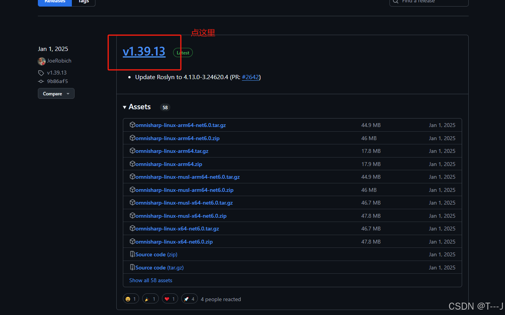Click the 44.9 MB size of omnisharp-linux-arm64-net6.0.tar.gz
Screen dimensions: 505x315
click(371, 125)
